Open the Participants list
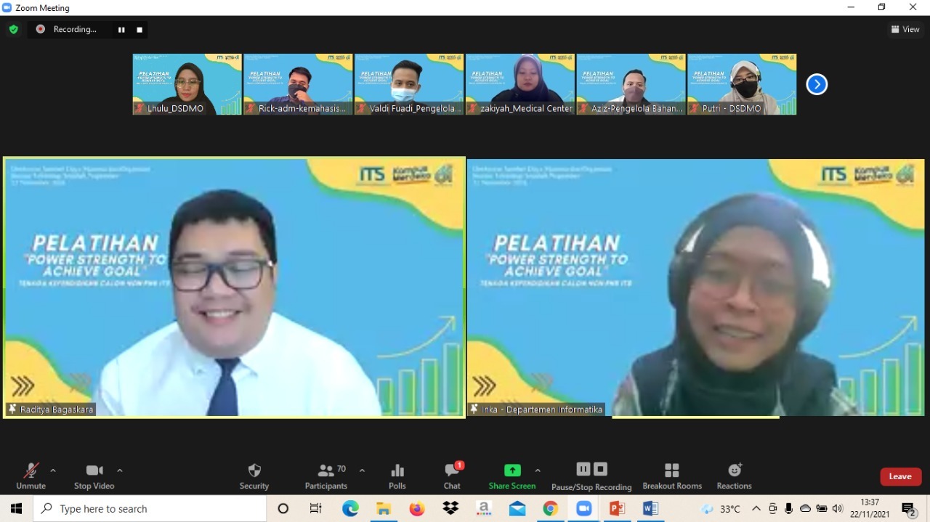 coord(326,476)
